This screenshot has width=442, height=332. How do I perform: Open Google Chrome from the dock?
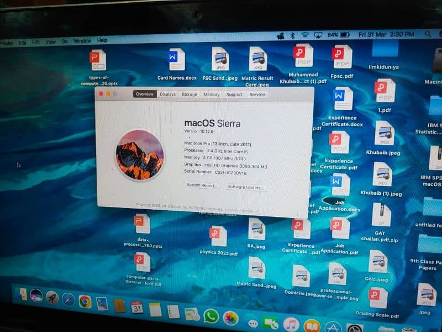85,301
